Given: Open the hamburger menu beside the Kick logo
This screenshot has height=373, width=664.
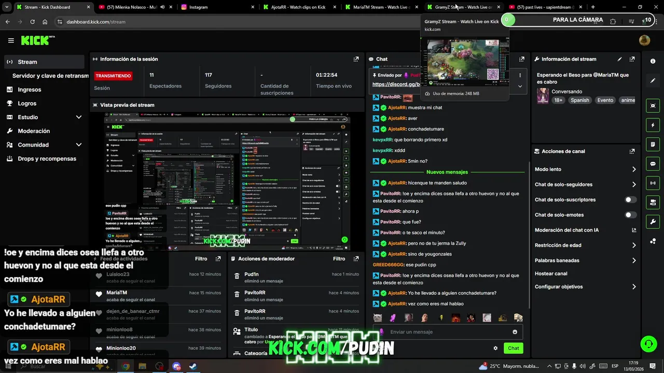Looking at the screenshot, I should [x=11, y=40].
